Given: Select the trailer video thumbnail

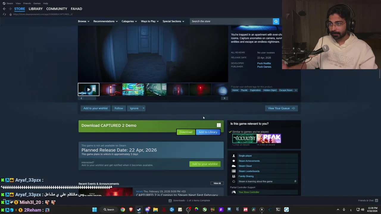Looking at the screenshot, I should coord(89,89).
